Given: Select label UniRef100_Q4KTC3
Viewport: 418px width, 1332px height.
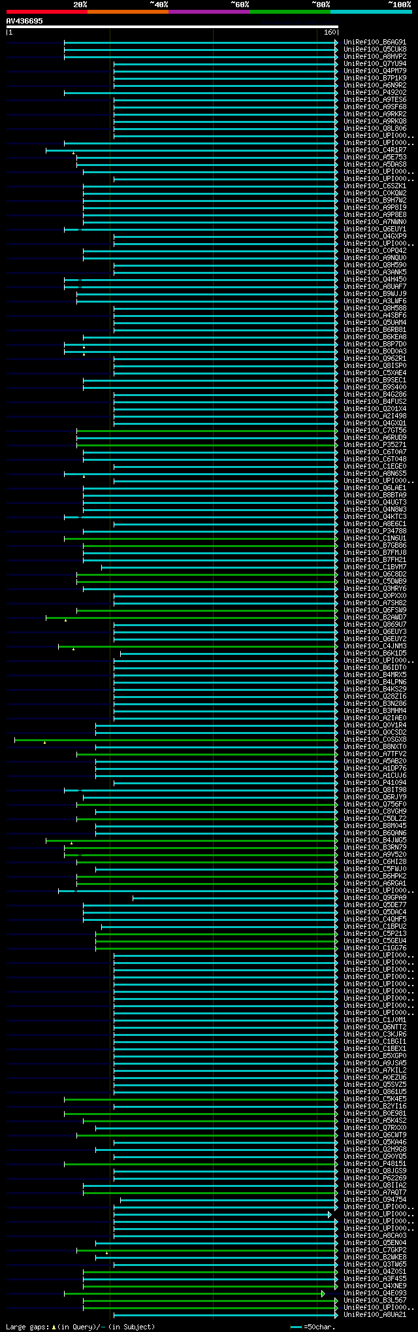Looking at the screenshot, I should tap(375, 517).
